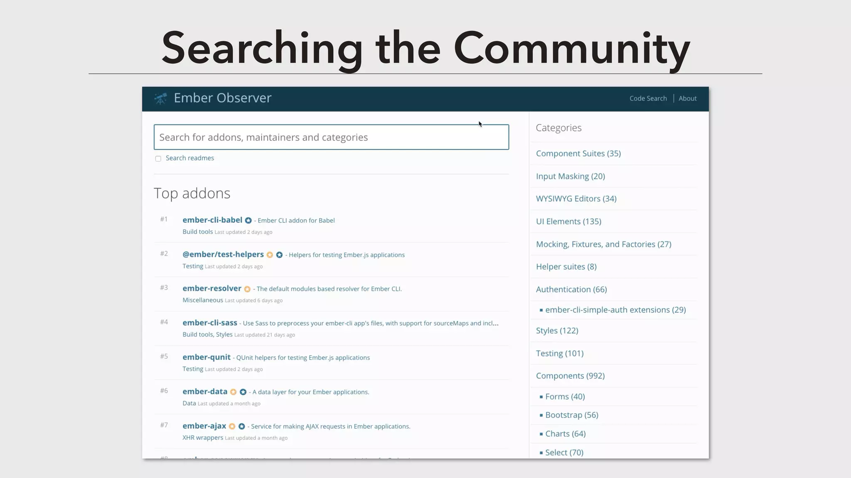Open the About page
The height and width of the screenshot is (478, 851).
687,98
